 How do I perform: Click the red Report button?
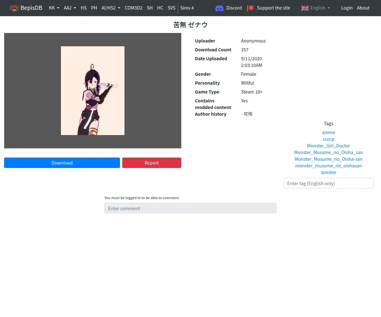[x=152, y=163]
